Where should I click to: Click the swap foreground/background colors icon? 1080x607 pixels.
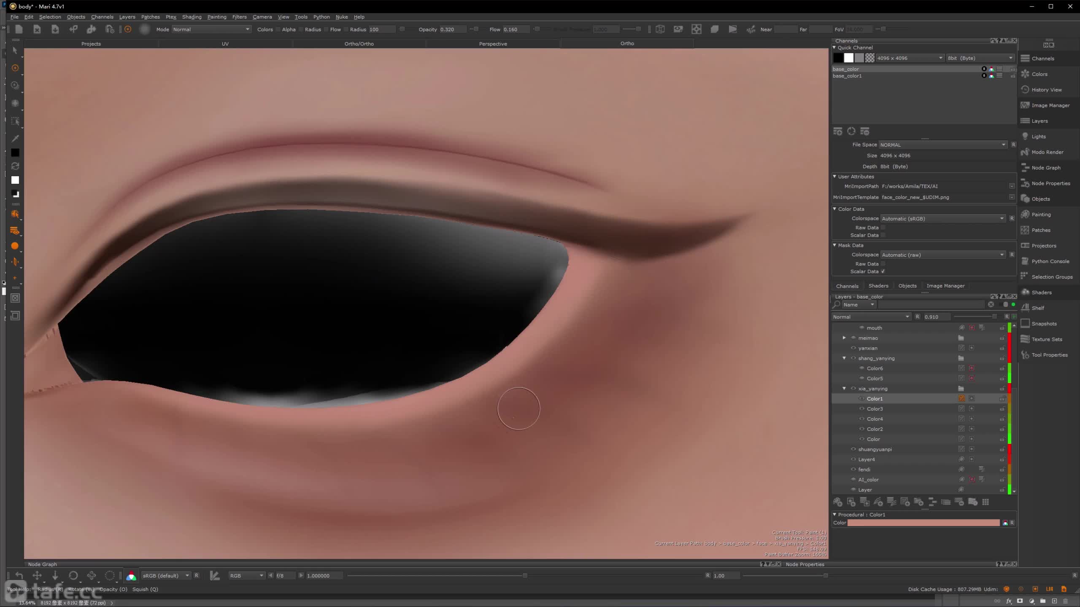coord(15,166)
